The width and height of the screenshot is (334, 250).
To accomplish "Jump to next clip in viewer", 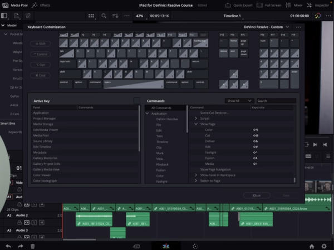I will pos(315,145).
